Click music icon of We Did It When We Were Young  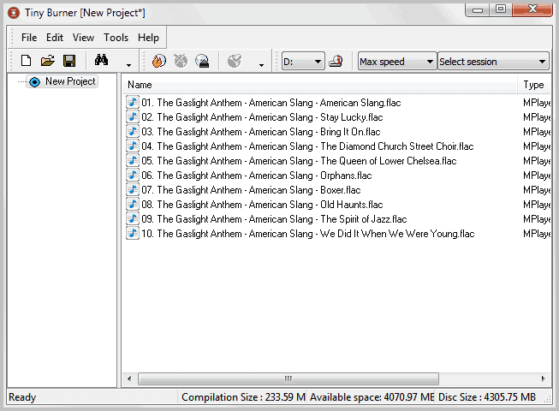133,234
